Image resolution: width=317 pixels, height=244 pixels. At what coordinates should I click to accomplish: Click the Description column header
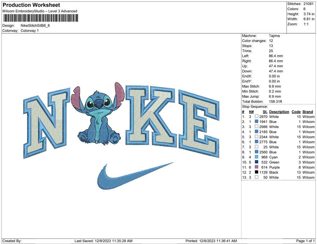click(x=279, y=111)
